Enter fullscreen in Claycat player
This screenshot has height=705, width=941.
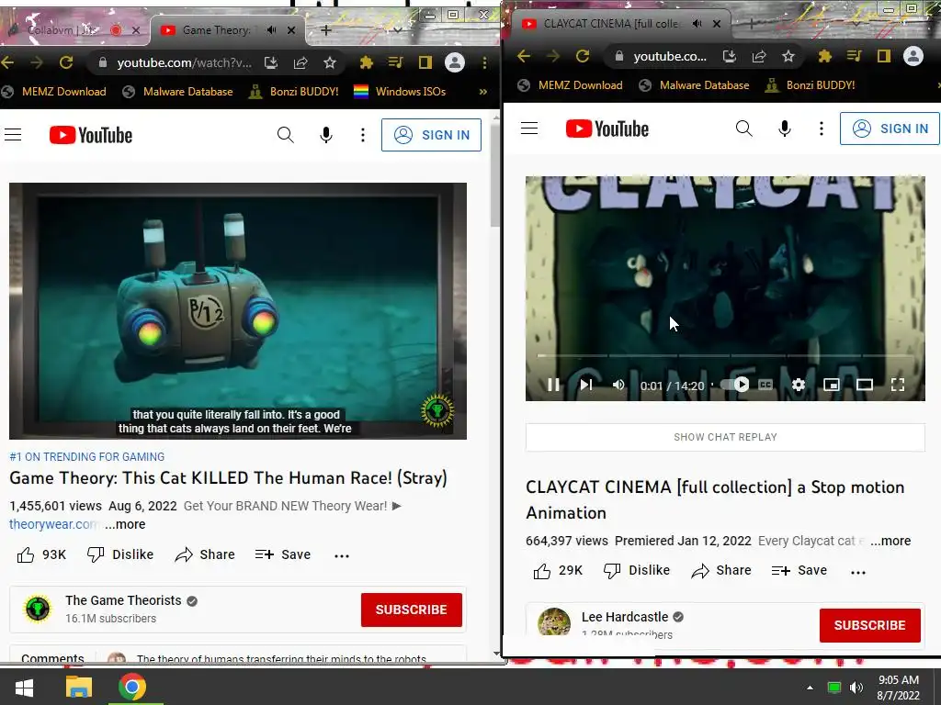(897, 385)
